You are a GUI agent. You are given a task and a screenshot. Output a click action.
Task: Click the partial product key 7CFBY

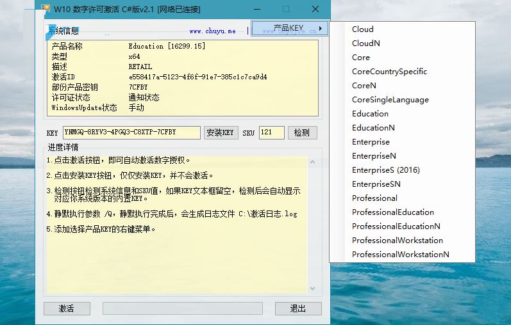point(138,87)
